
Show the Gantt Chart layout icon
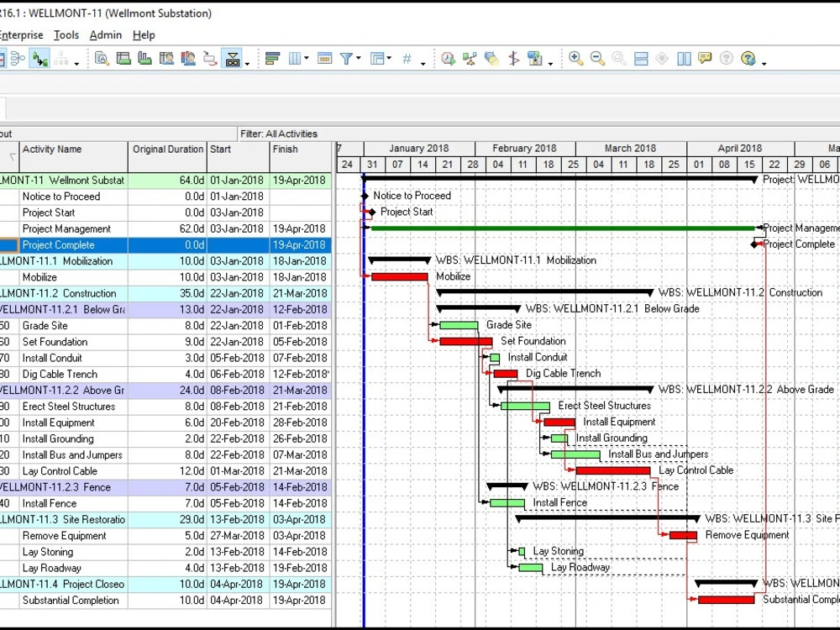(x=144, y=59)
